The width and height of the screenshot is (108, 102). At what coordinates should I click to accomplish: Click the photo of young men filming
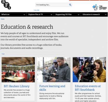[x=54, y=70]
